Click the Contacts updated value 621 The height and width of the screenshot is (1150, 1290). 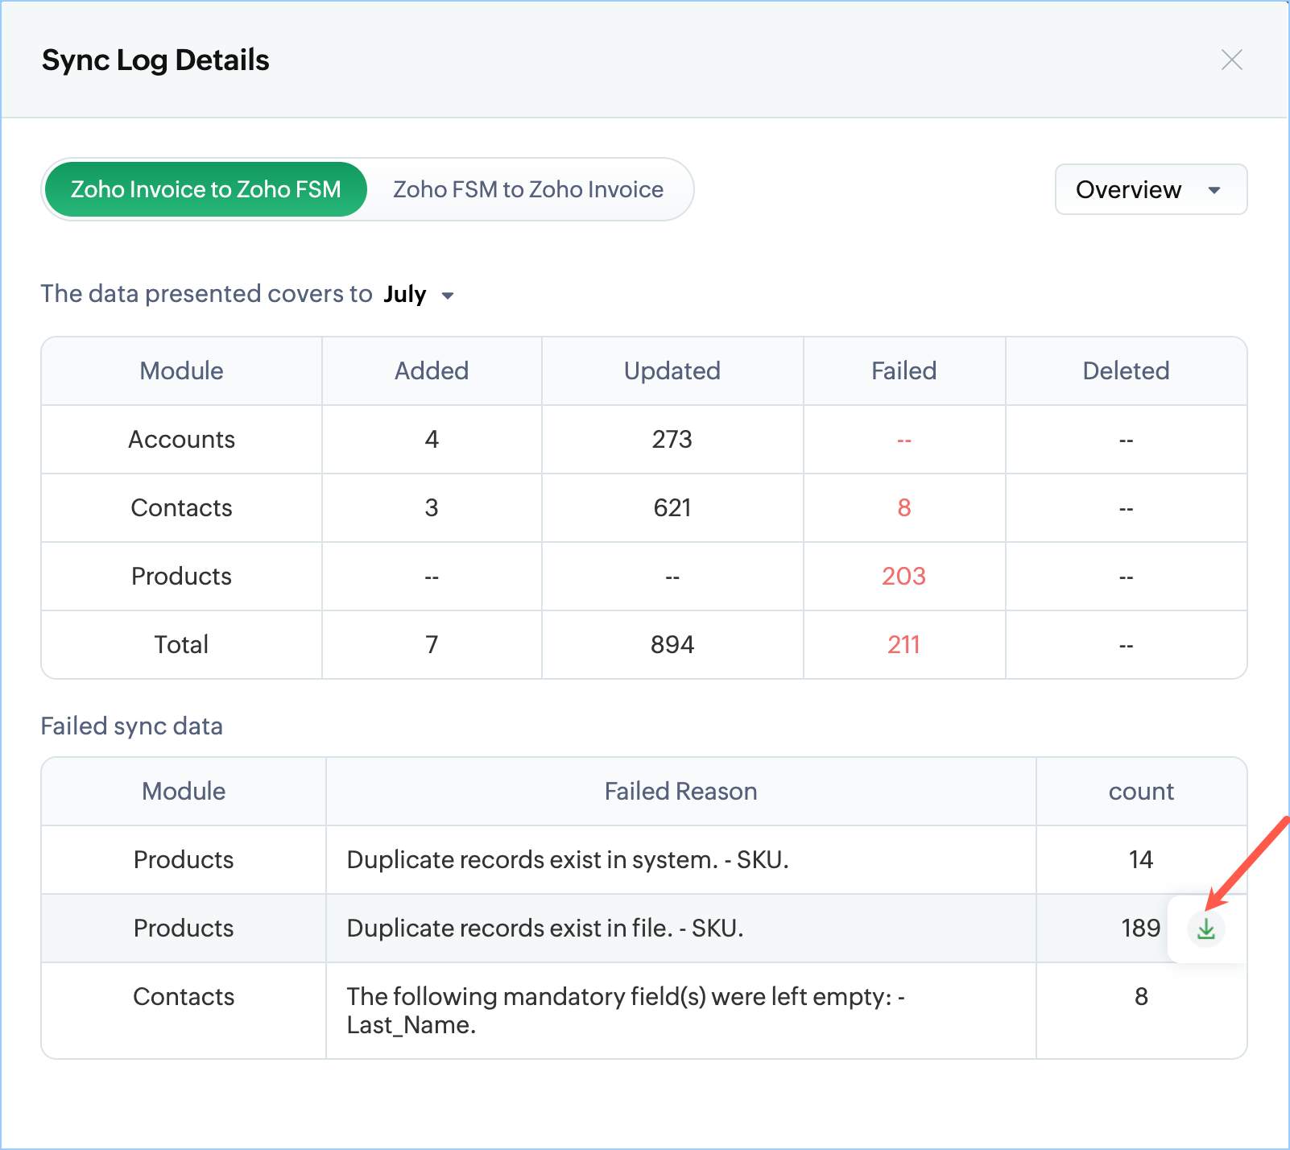(x=672, y=507)
